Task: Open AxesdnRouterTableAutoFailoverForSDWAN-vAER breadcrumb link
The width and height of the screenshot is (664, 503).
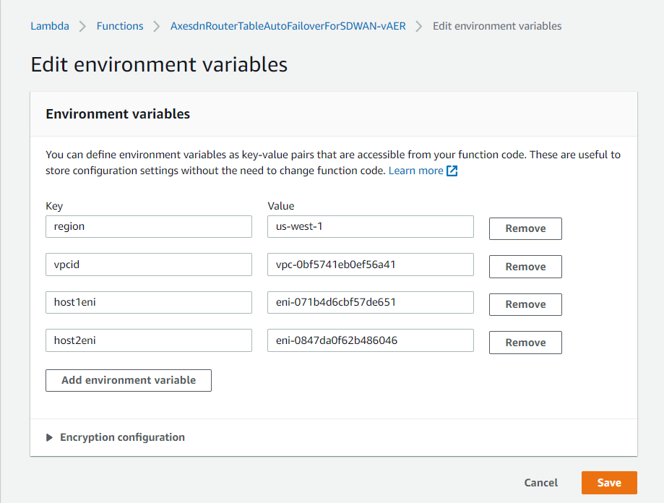Action: 288,26
